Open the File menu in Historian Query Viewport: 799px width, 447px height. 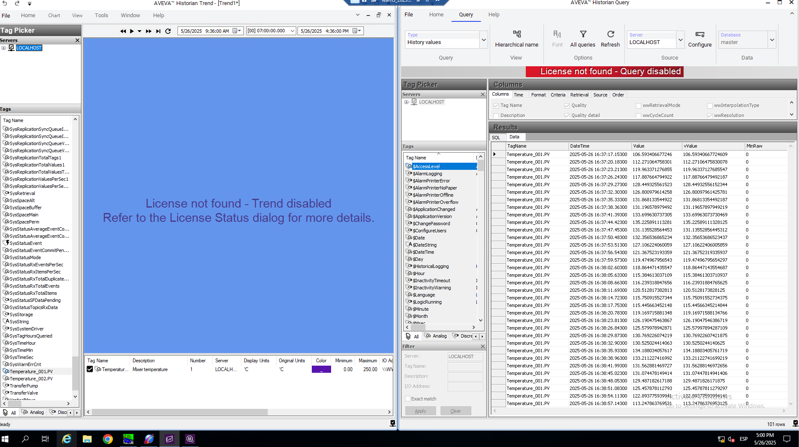coord(409,15)
